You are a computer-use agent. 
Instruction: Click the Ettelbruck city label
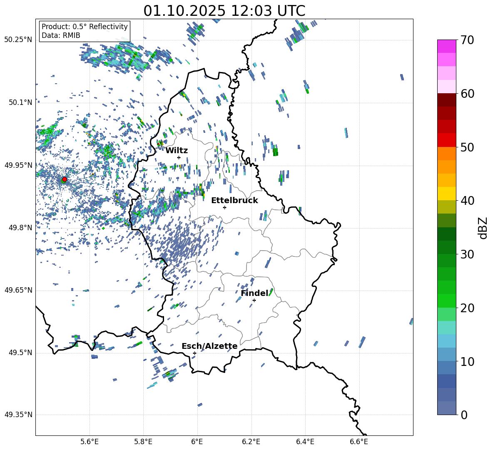click(234, 201)
